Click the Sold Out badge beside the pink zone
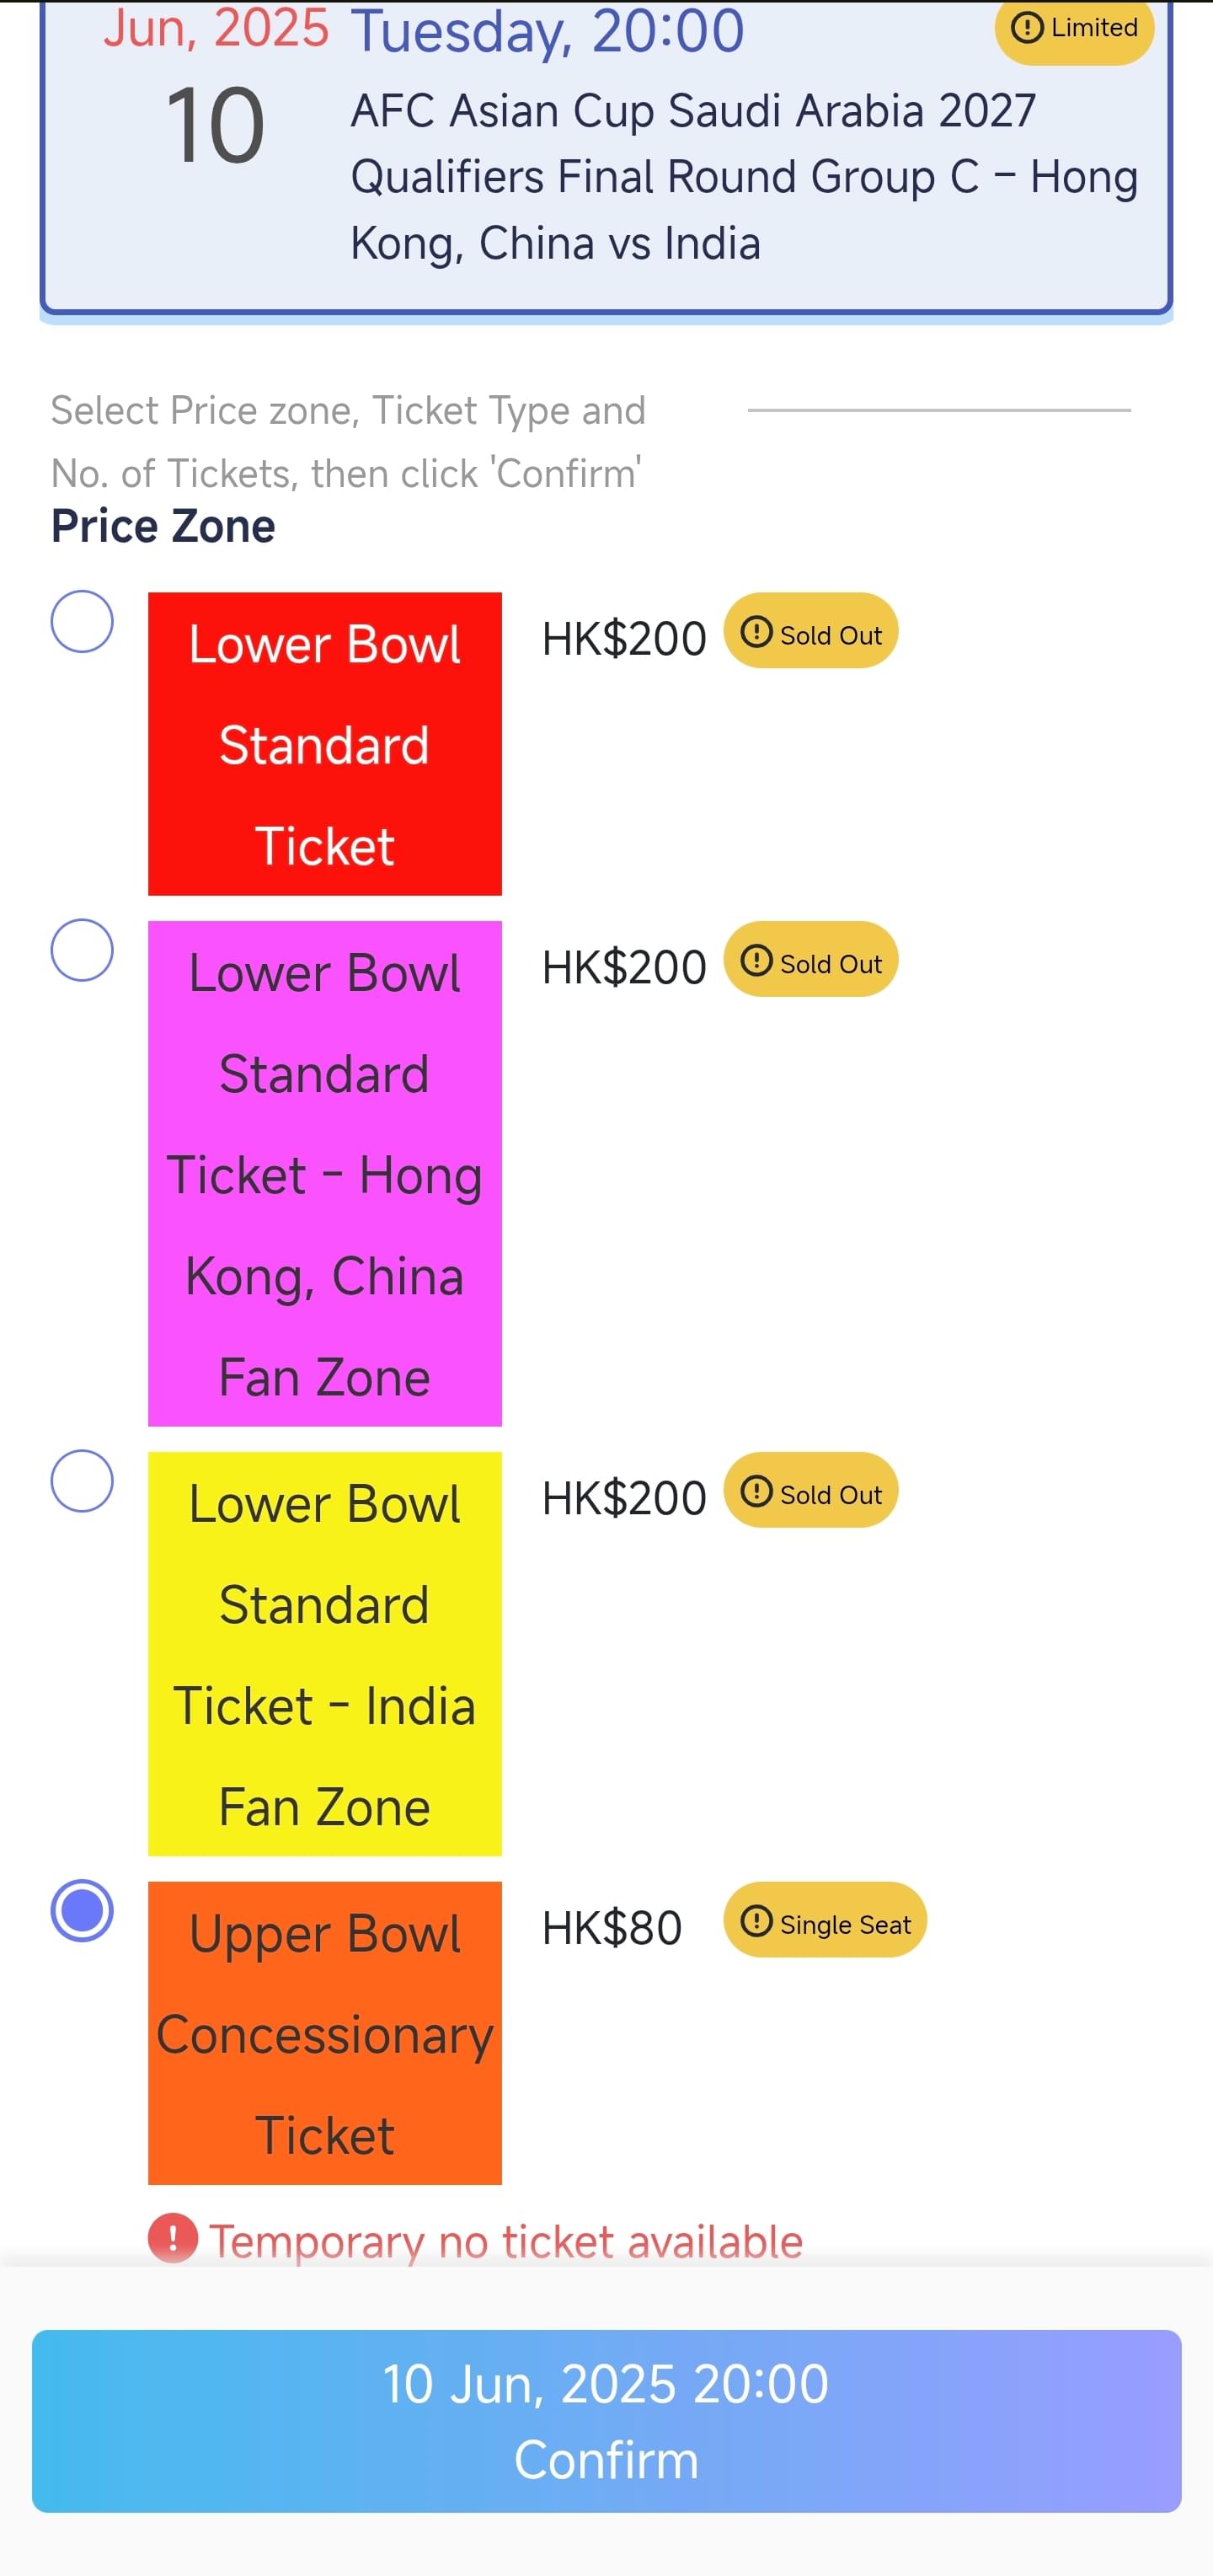Image resolution: width=1213 pixels, height=2576 pixels. 810,959
